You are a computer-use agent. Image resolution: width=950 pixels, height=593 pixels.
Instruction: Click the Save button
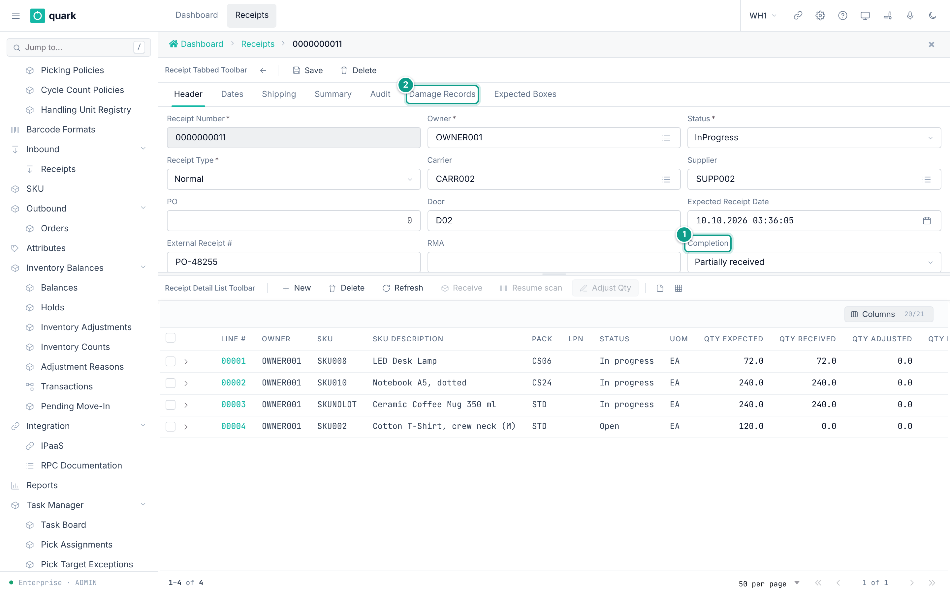pos(307,70)
